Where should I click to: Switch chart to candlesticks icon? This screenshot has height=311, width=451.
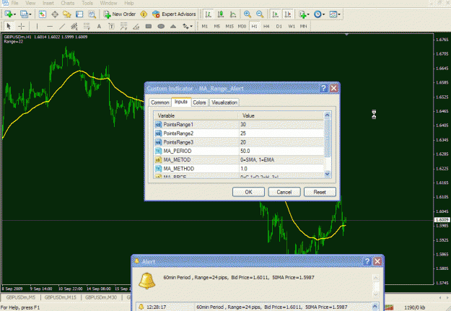coord(221,14)
